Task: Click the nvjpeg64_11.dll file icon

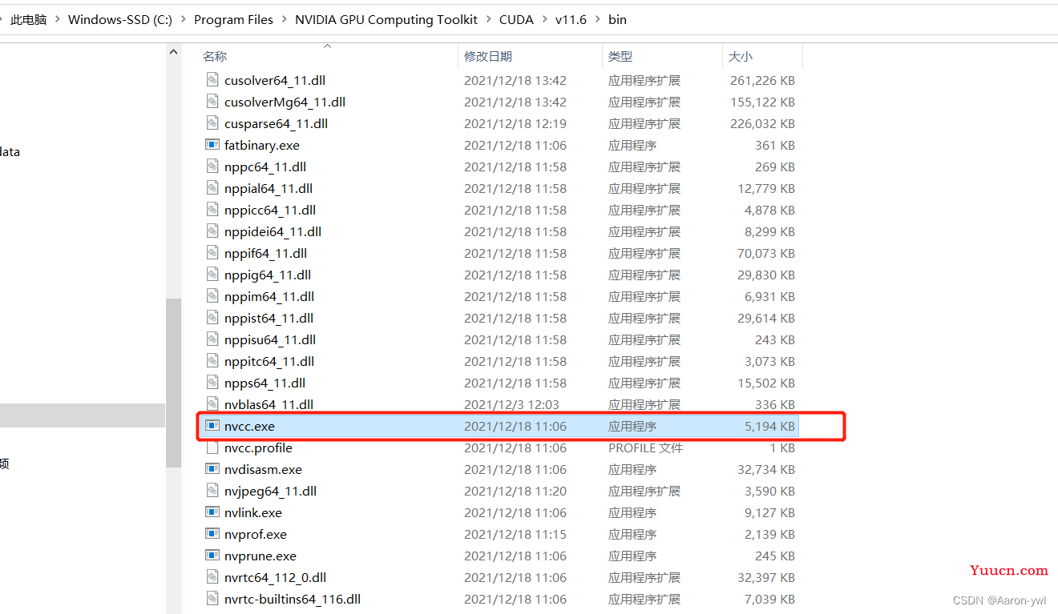Action: coord(212,491)
